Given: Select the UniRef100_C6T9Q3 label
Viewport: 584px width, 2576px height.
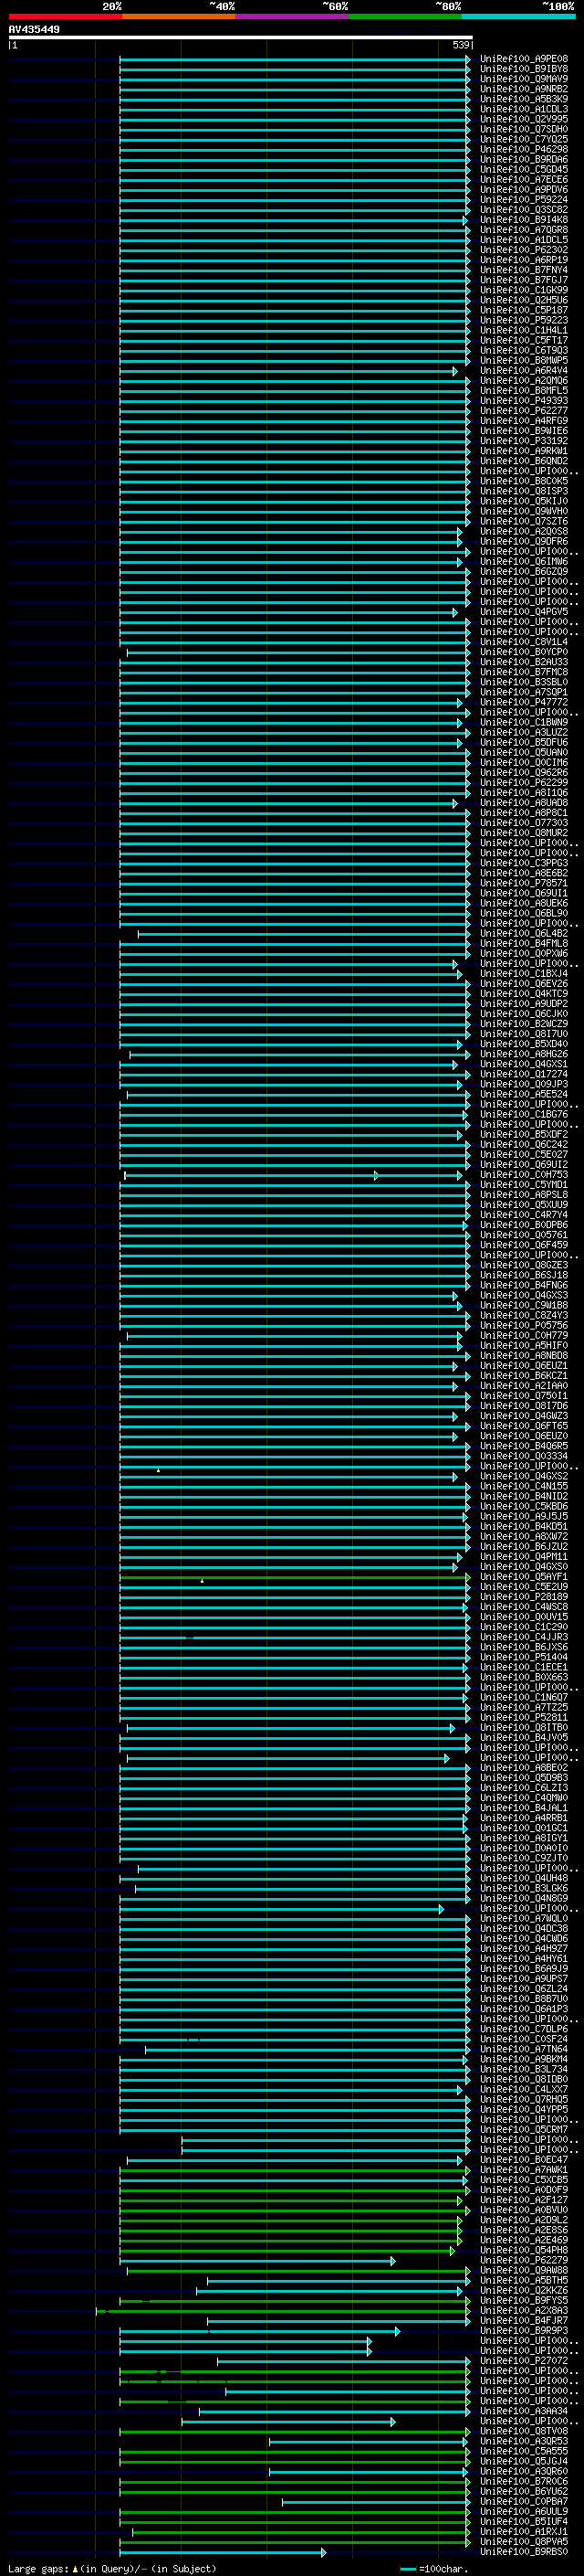Looking at the screenshot, I should (x=523, y=350).
